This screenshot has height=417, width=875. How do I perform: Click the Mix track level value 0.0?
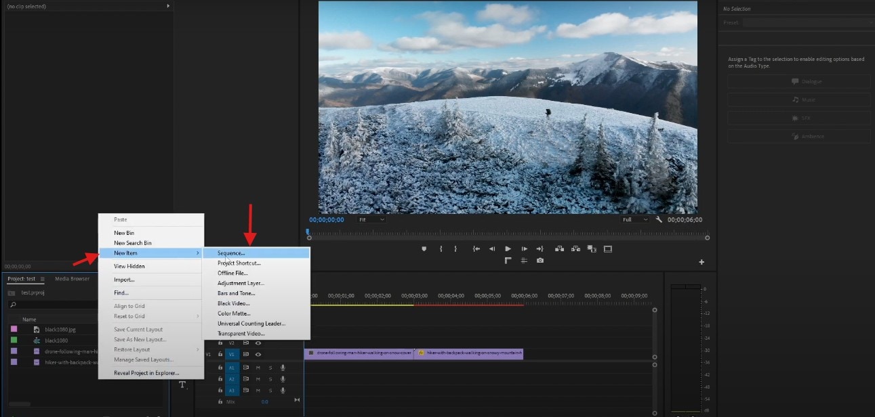[265, 401]
